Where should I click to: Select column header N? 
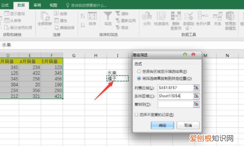coord(227,56)
